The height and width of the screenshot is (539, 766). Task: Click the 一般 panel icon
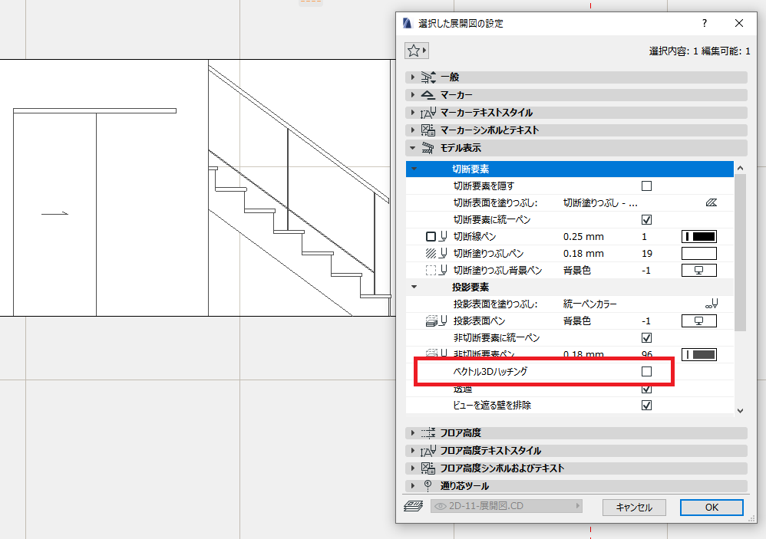point(428,77)
